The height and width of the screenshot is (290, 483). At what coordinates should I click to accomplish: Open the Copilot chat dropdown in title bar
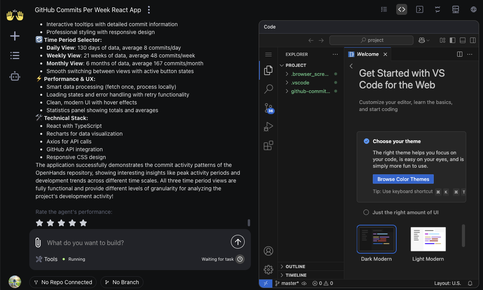click(x=424, y=40)
